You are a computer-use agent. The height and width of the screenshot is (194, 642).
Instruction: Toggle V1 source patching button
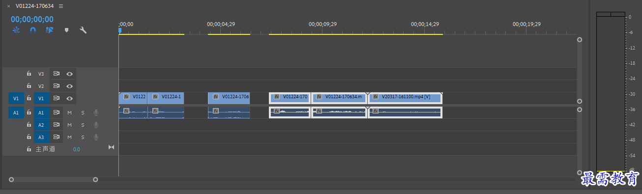pos(16,98)
